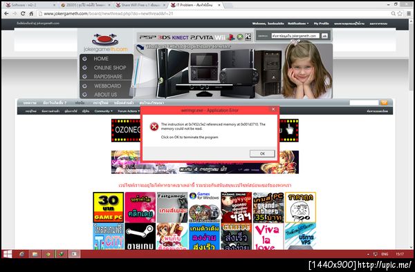Open the new tab button

(229, 5)
